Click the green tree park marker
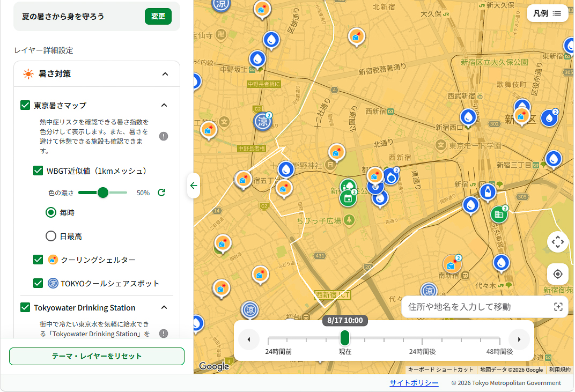 pyautogui.click(x=348, y=186)
